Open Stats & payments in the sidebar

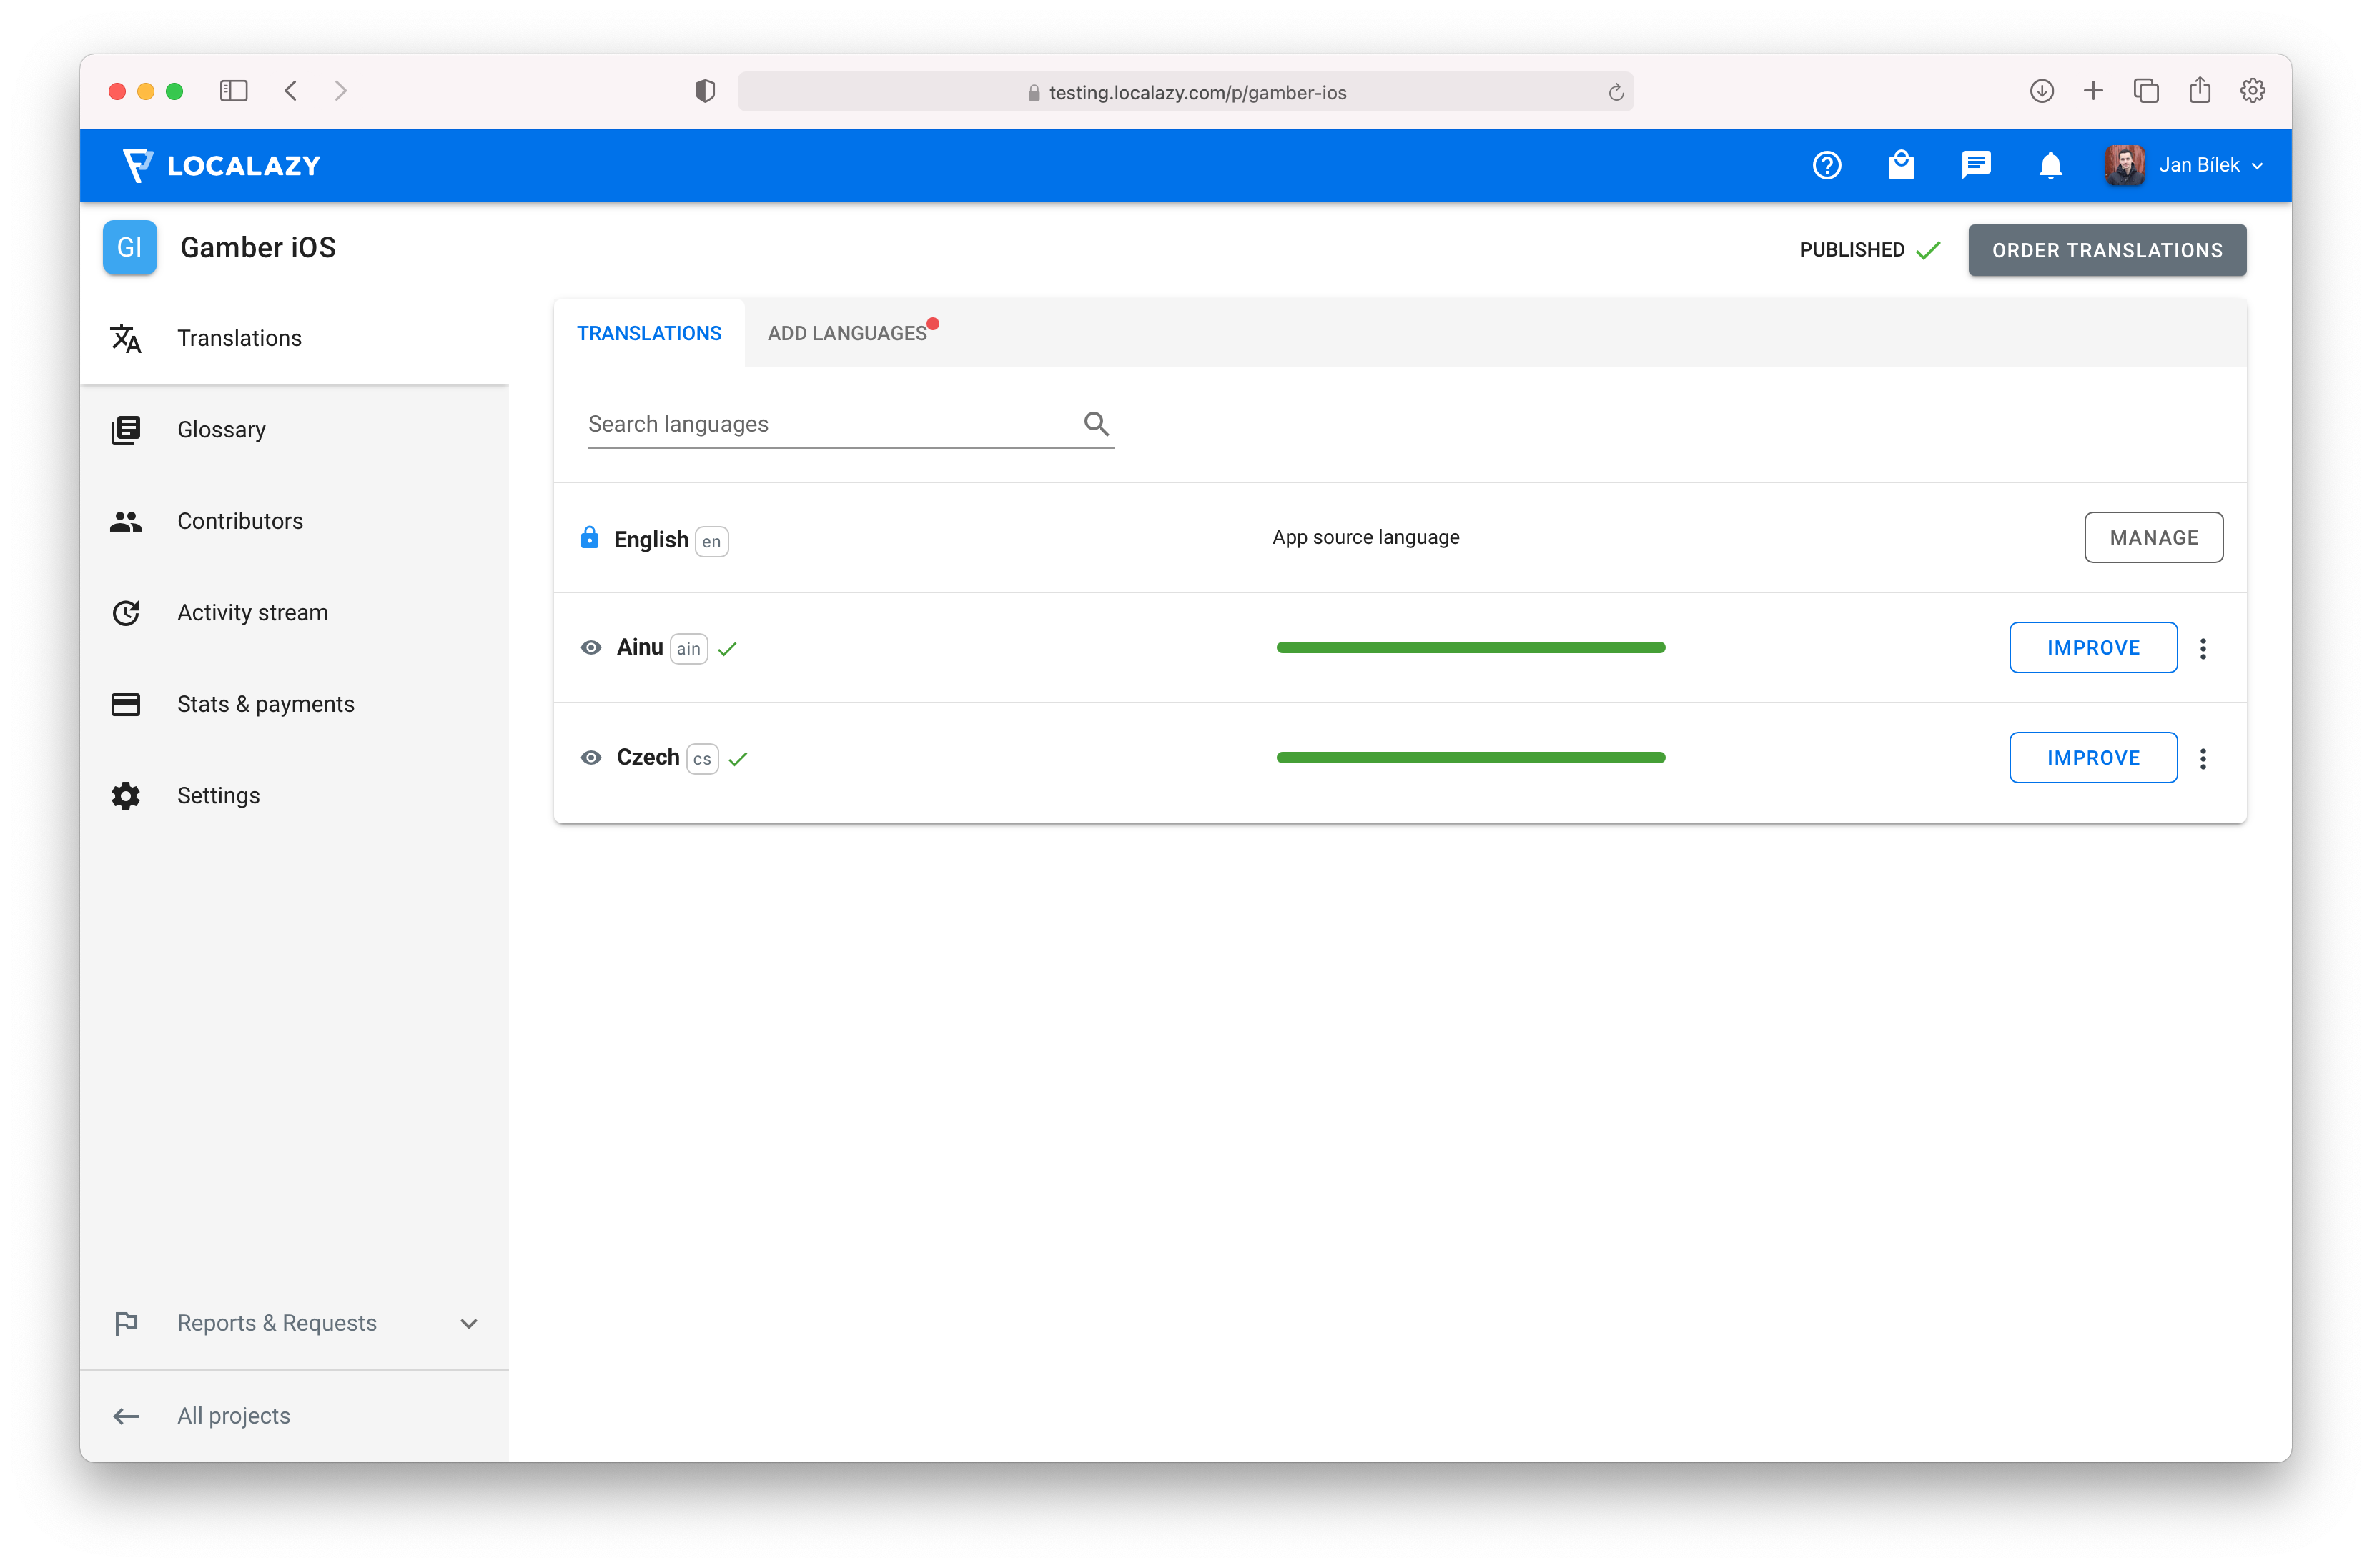pos(265,704)
